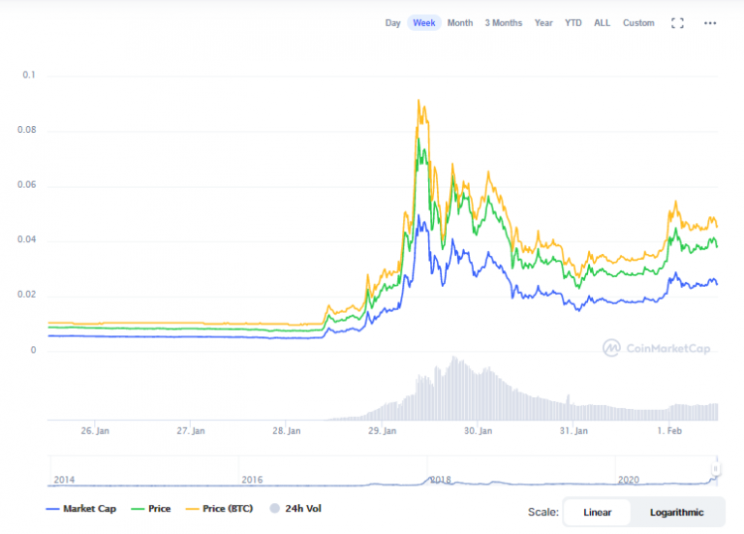Show ALL historical data range
Screen dimensions: 744x534
603,23
